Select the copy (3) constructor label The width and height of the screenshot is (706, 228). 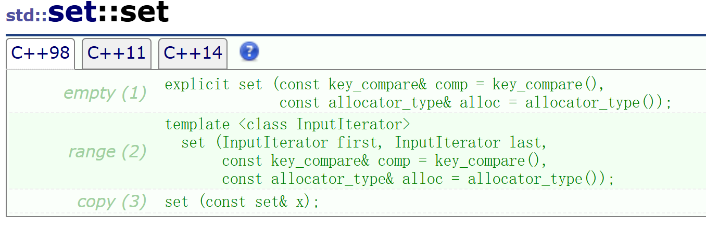pyautogui.click(x=111, y=202)
